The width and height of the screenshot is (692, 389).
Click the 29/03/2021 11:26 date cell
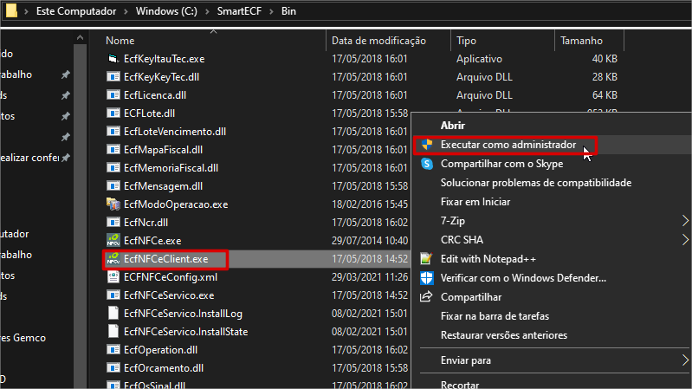(370, 277)
